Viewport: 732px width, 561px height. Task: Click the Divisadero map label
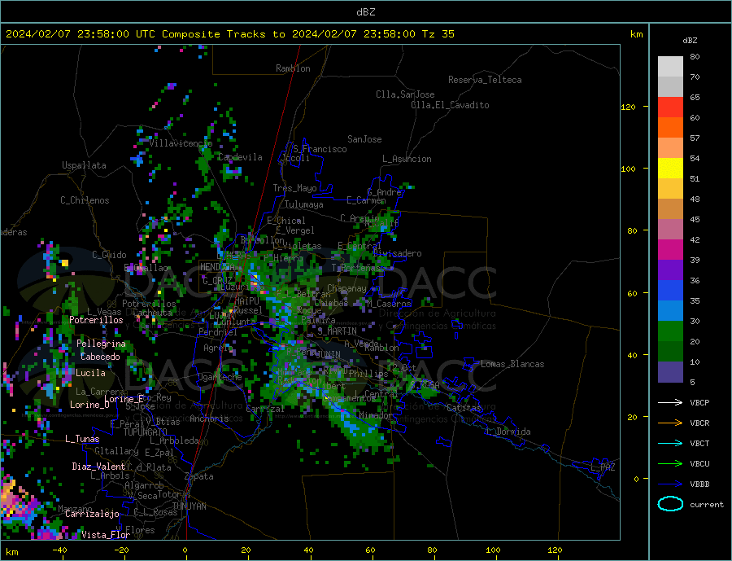coord(397,253)
